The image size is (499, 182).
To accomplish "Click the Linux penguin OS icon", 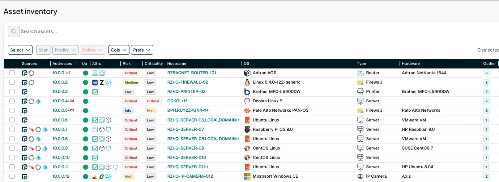I will coord(247,82).
